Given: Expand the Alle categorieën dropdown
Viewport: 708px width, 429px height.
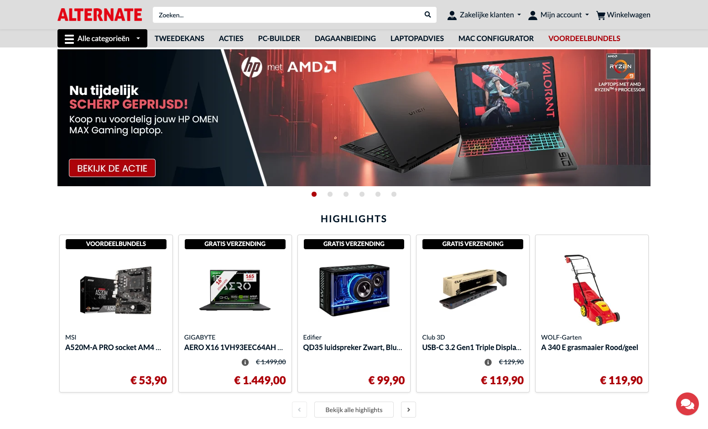Looking at the screenshot, I should click(x=102, y=38).
